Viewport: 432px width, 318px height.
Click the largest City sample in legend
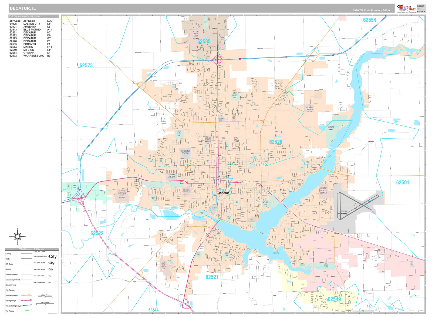[x=53, y=256]
